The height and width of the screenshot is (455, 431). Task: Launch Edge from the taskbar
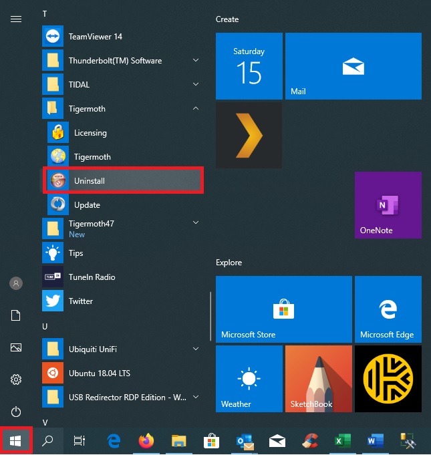click(114, 441)
